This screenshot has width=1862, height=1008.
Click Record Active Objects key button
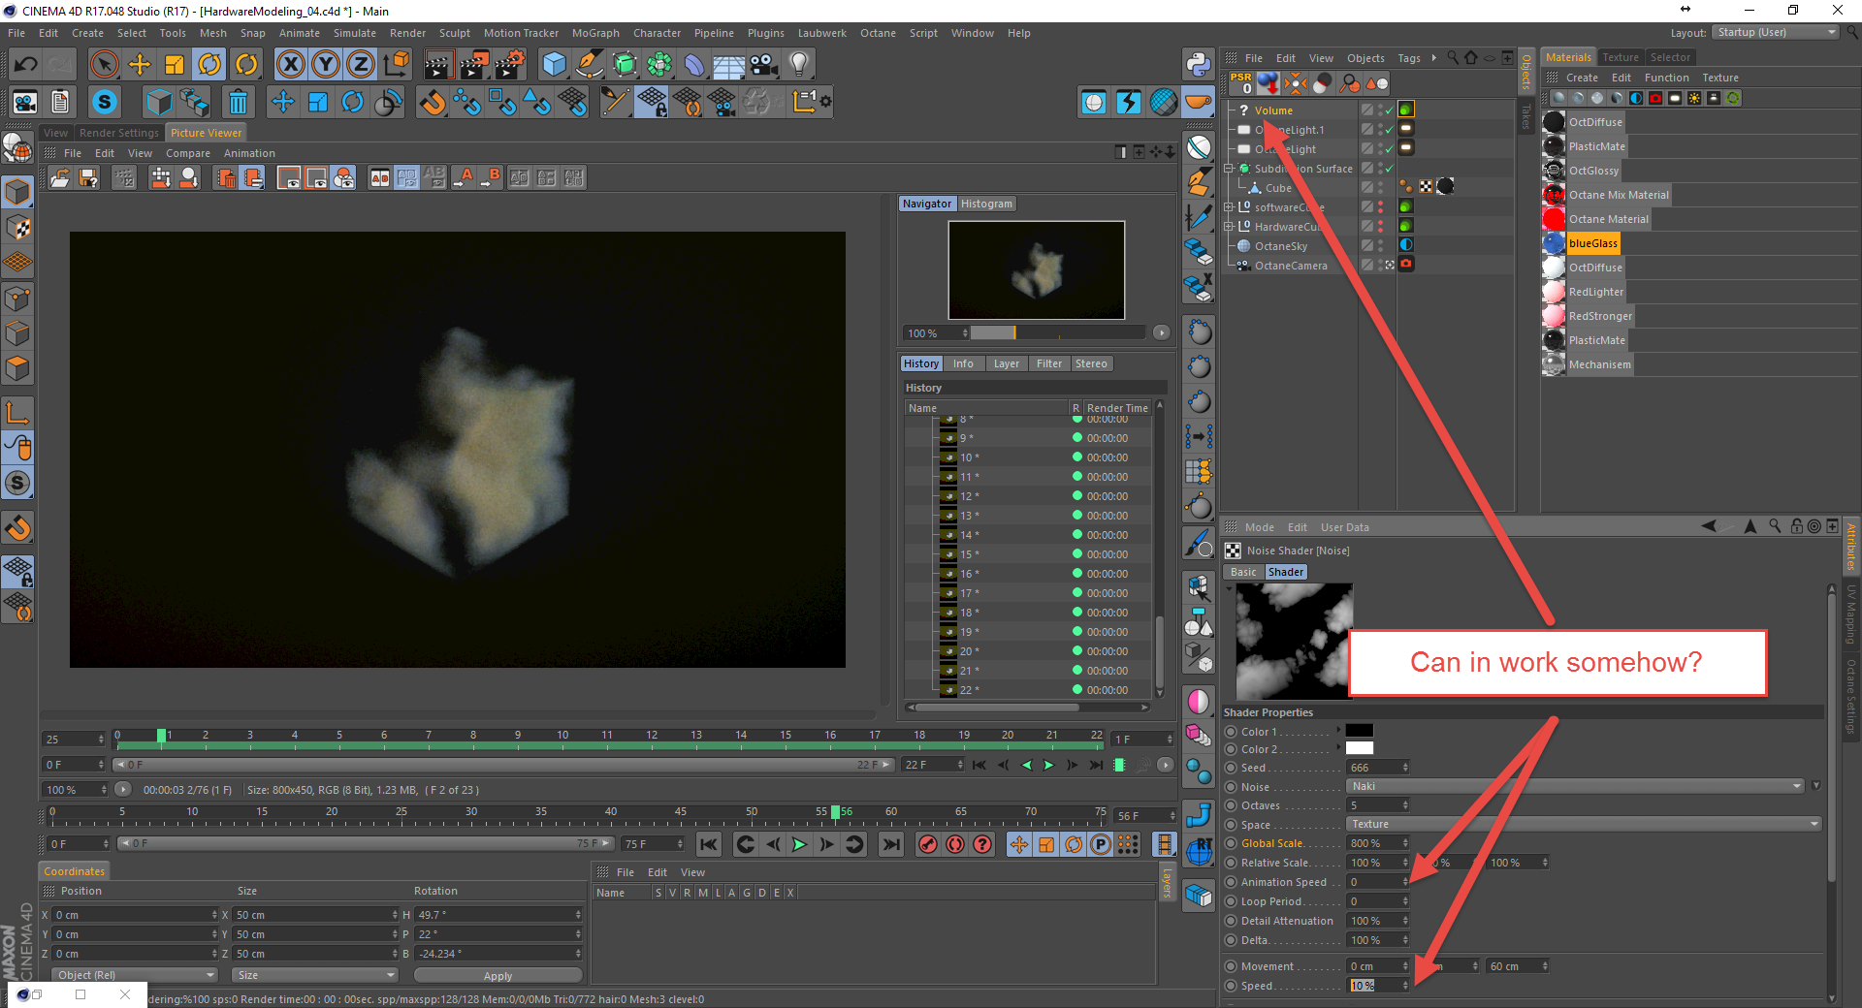(928, 844)
